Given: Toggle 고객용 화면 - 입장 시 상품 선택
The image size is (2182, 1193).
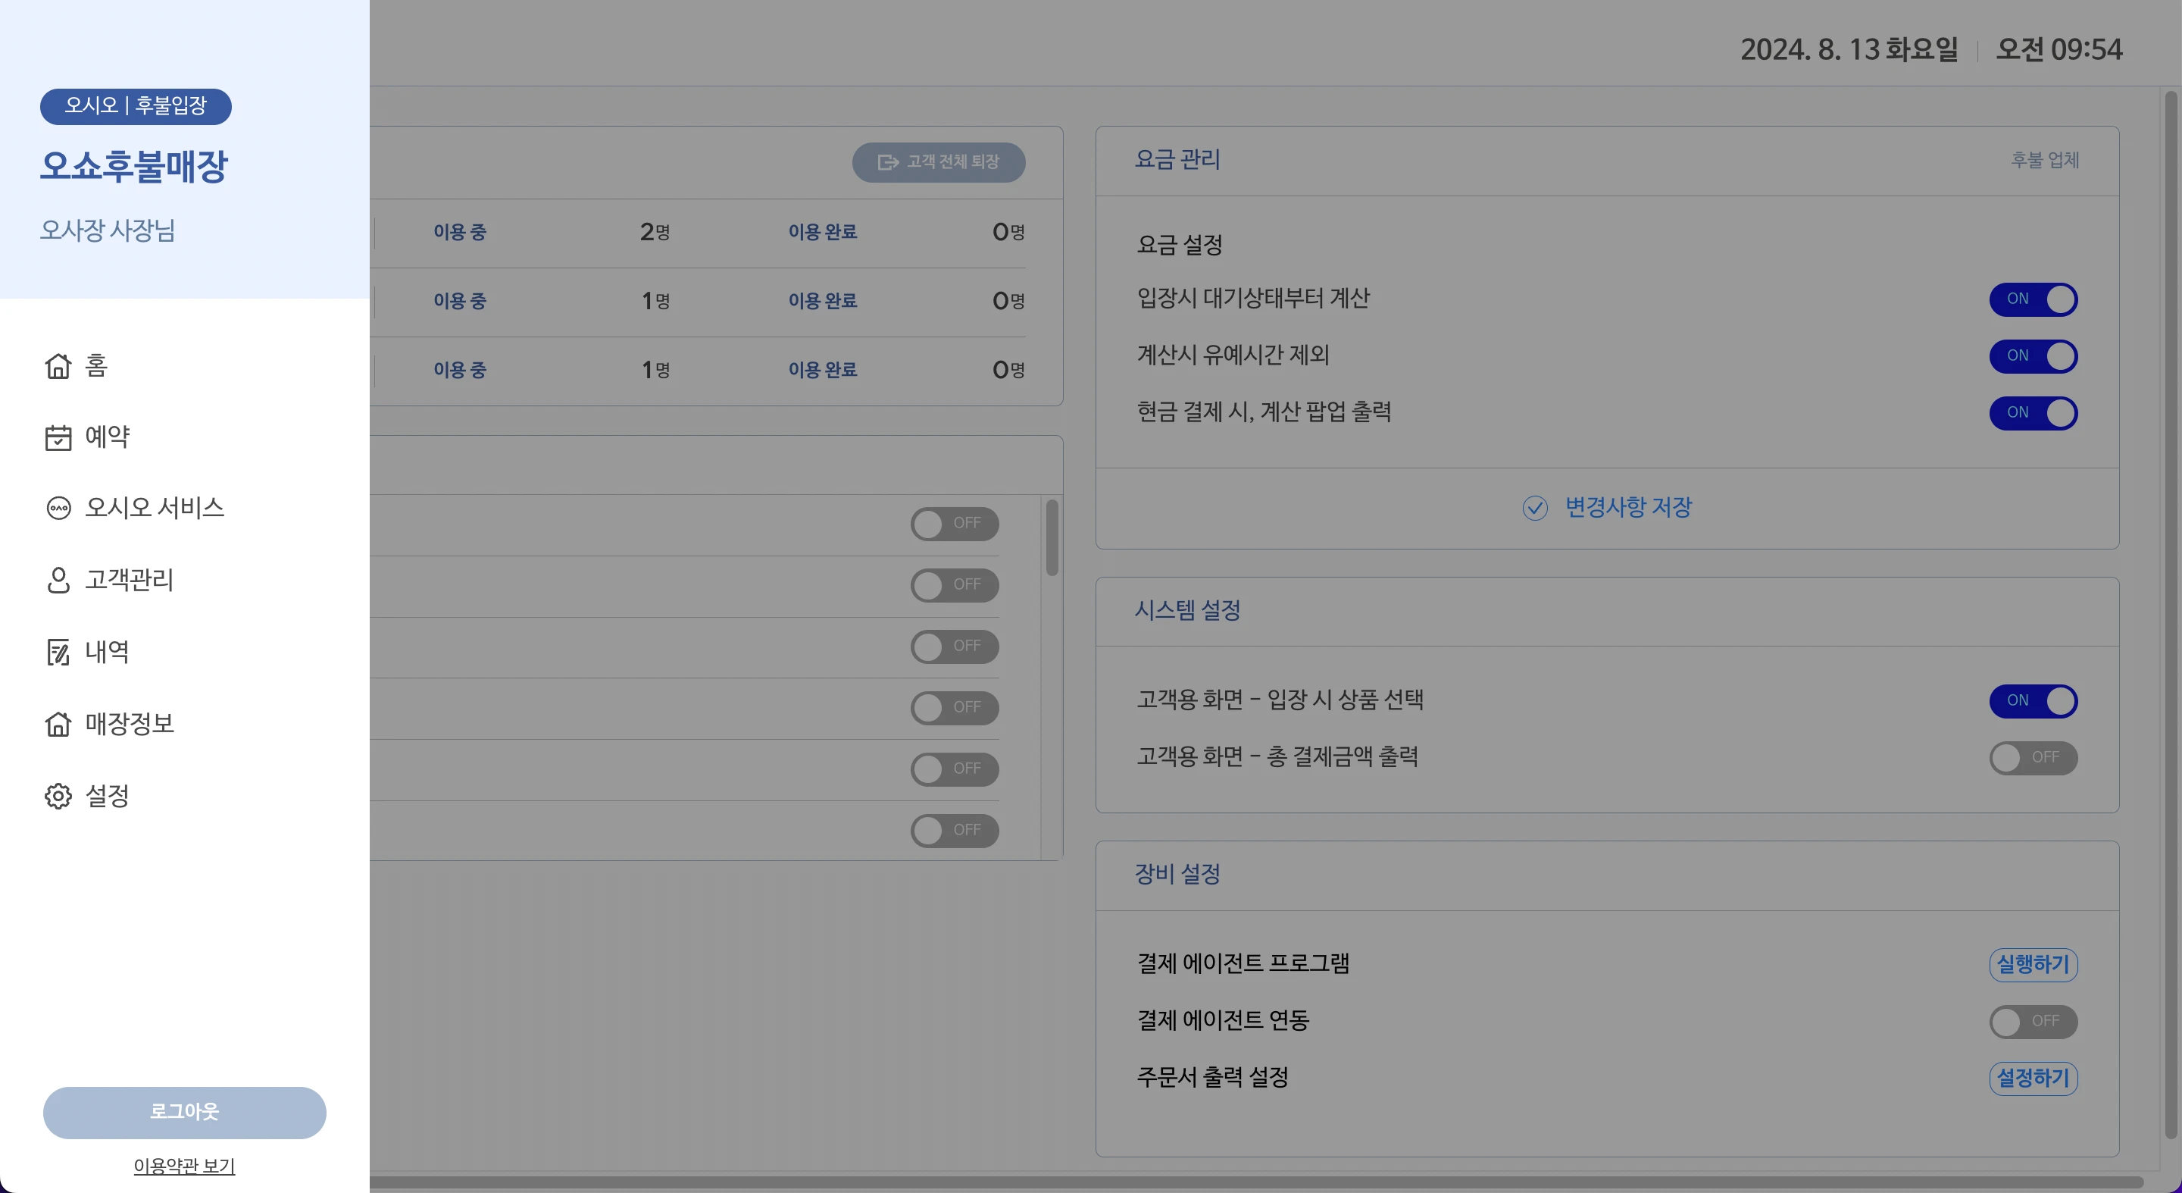Looking at the screenshot, I should tap(2033, 701).
